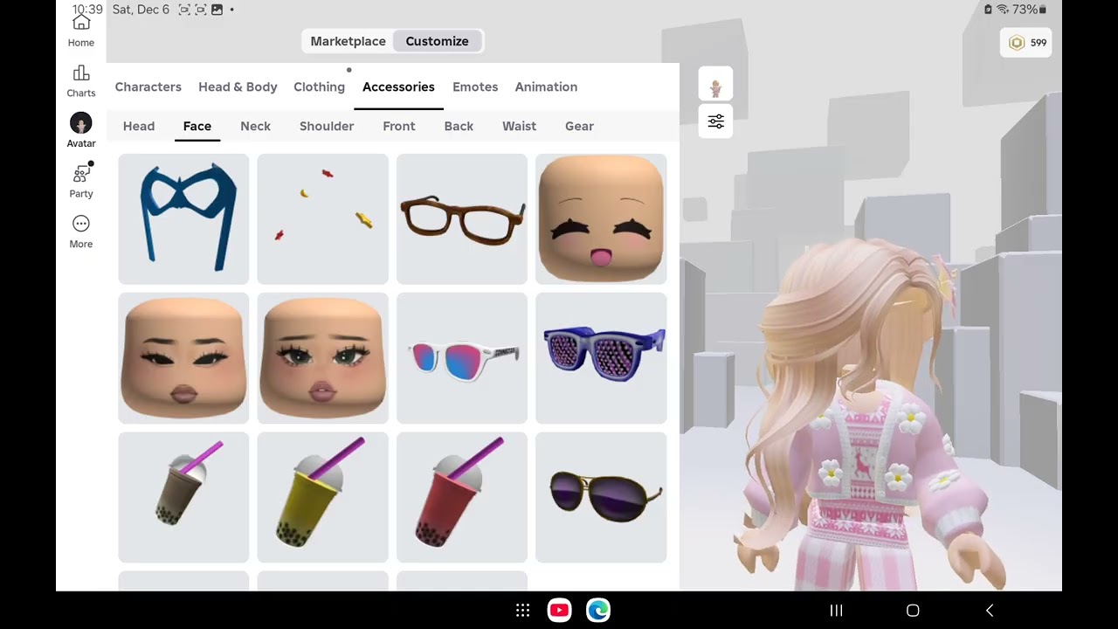The width and height of the screenshot is (1118, 629).
Task: Open the Emotes tab
Action: click(x=475, y=86)
